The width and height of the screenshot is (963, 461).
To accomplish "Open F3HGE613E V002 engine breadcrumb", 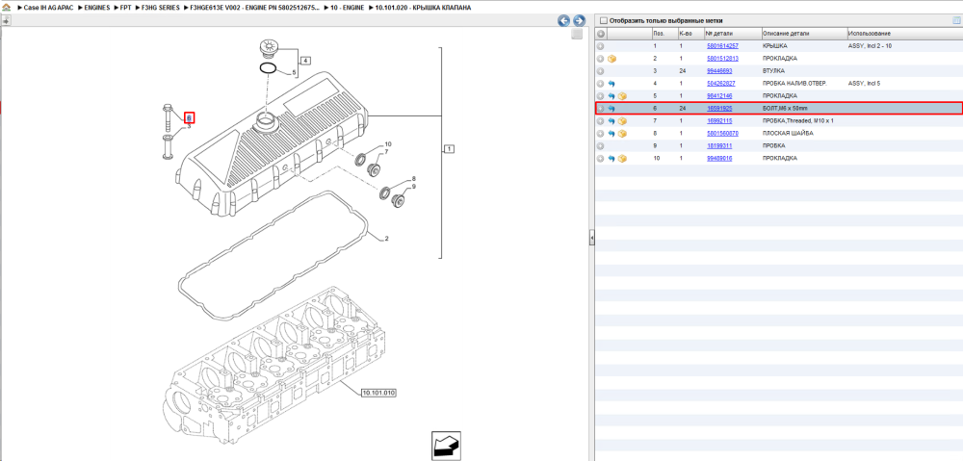I will 256,7.
